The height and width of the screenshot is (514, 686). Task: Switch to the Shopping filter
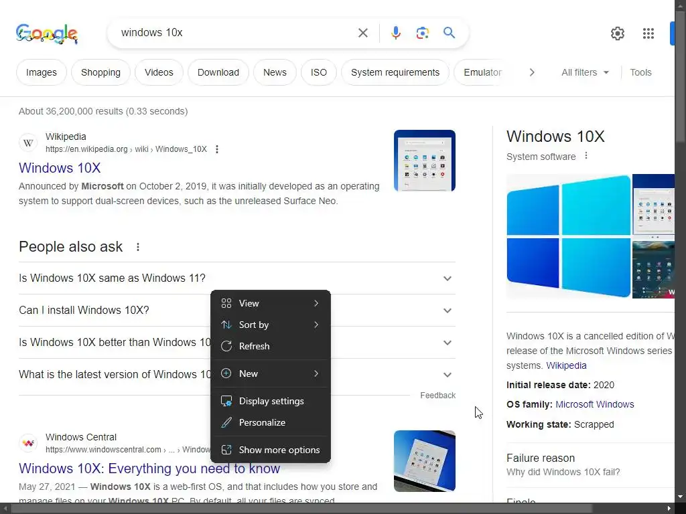[100, 72]
